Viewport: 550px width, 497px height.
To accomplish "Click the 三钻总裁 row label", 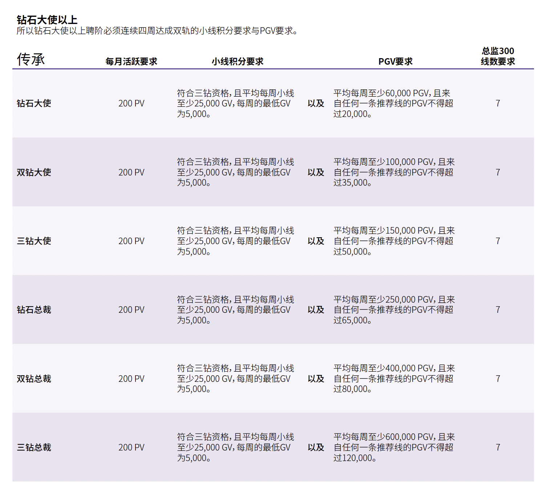I will (34, 447).
